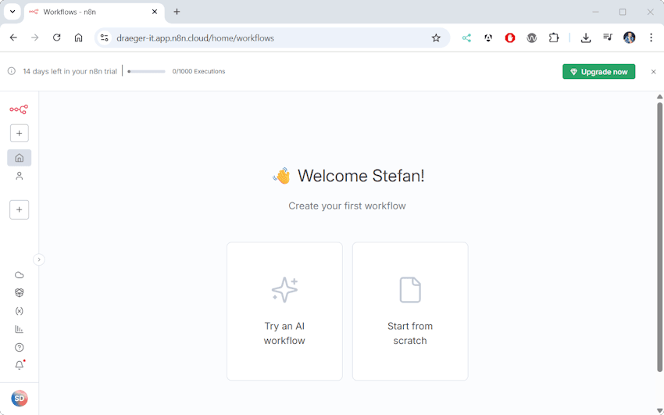
Task: Open the Variables (x) icon
Action: [19, 311]
